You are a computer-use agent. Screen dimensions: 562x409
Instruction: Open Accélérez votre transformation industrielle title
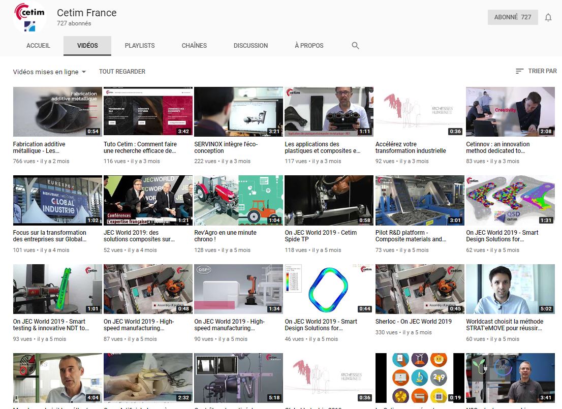[411, 147]
